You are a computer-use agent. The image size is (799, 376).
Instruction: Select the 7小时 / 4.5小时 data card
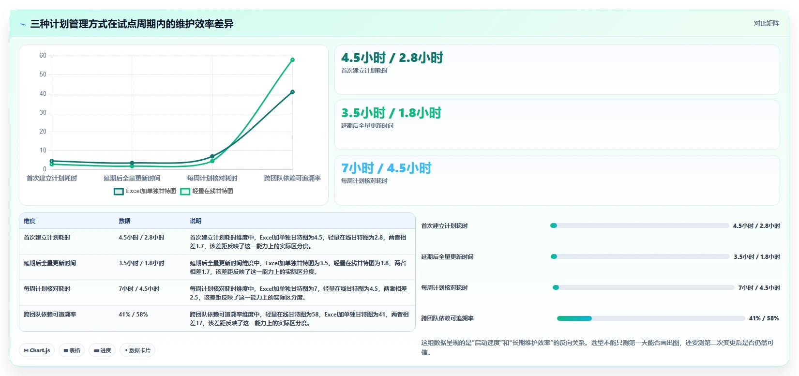pos(557,180)
